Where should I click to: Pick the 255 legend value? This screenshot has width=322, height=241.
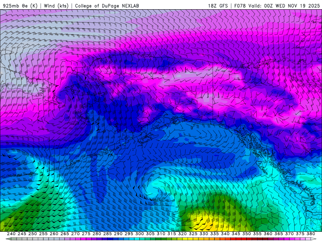click(x=43, y=234)
